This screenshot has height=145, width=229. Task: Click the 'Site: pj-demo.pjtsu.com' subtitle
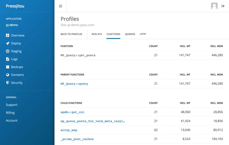77,25
